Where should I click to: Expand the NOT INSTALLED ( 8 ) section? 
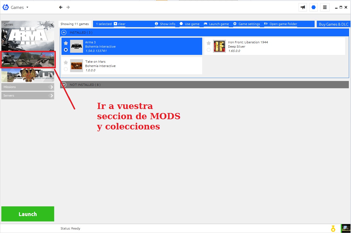[x=64, y=85]
